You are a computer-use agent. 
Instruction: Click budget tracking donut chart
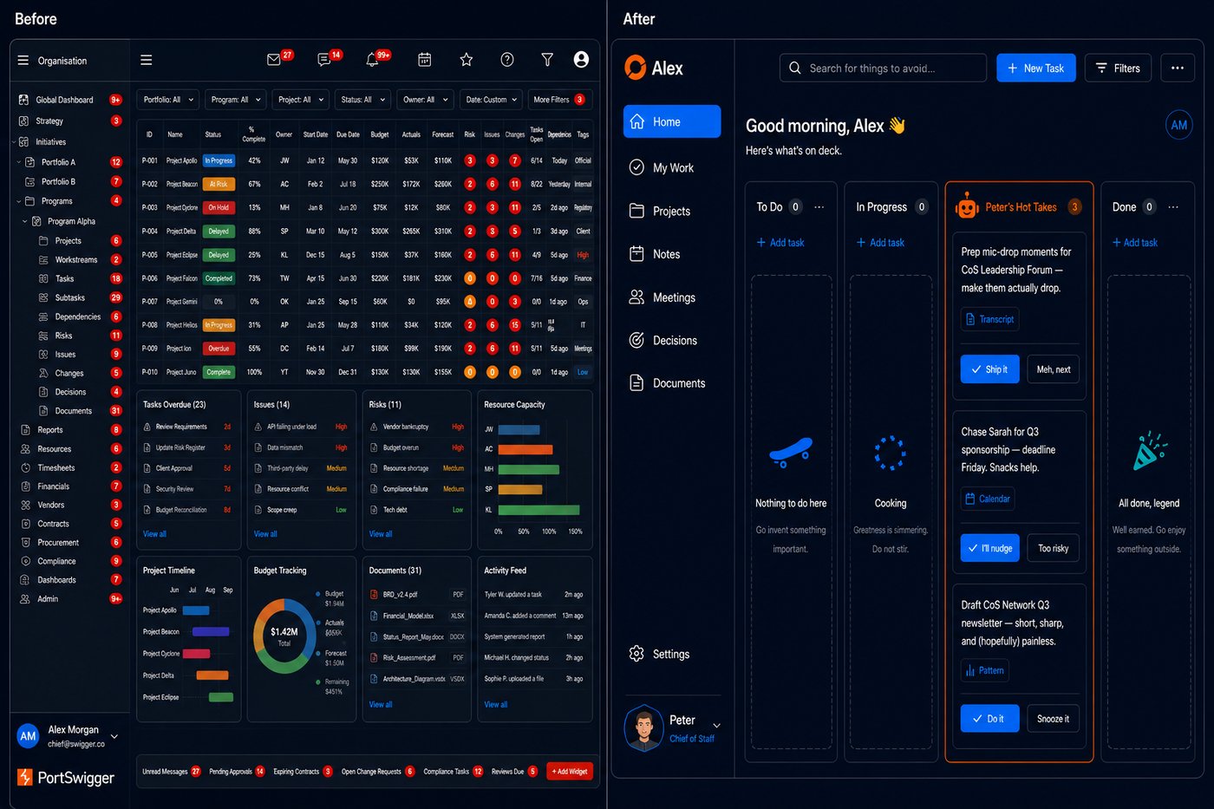coord(284,636)
